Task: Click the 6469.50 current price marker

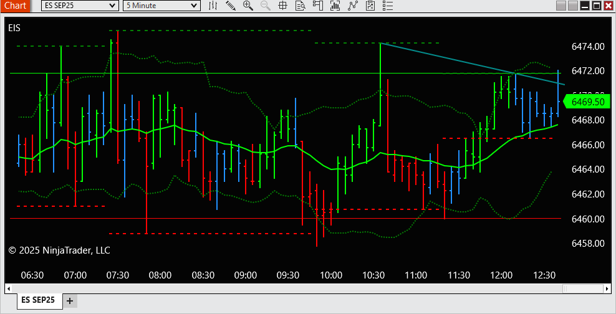Action: (587, 102)
